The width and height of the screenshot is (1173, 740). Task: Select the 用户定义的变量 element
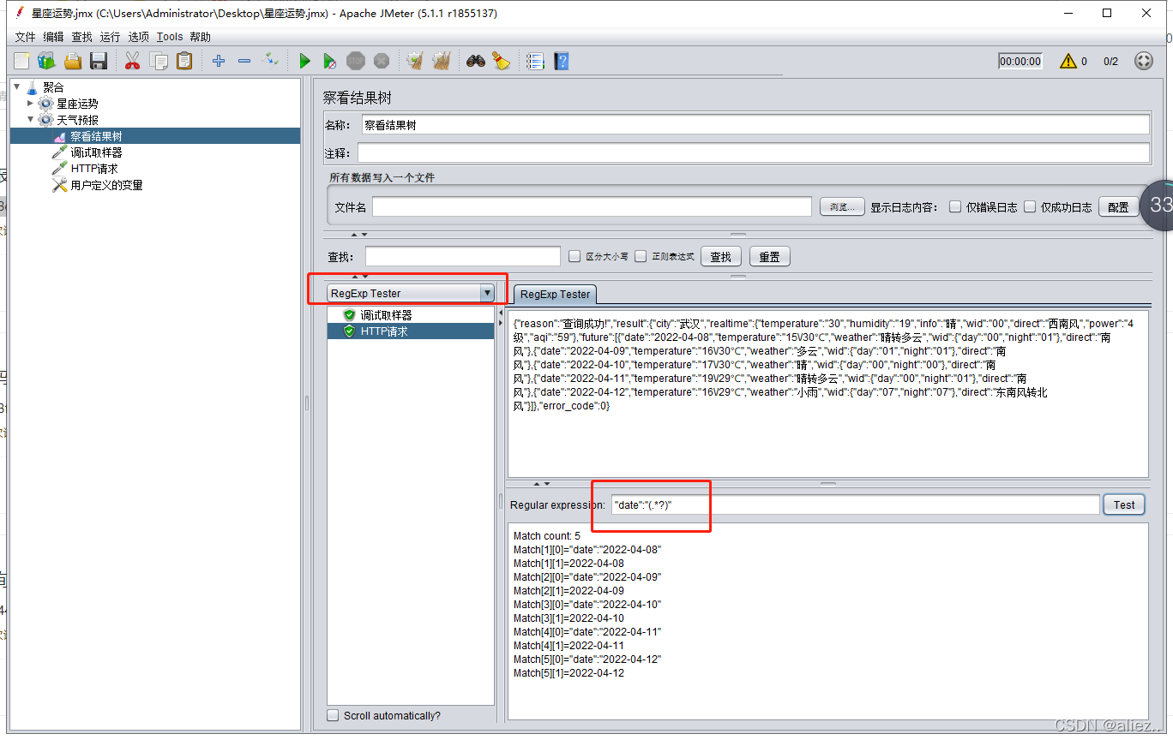click(x=106, y=185)
